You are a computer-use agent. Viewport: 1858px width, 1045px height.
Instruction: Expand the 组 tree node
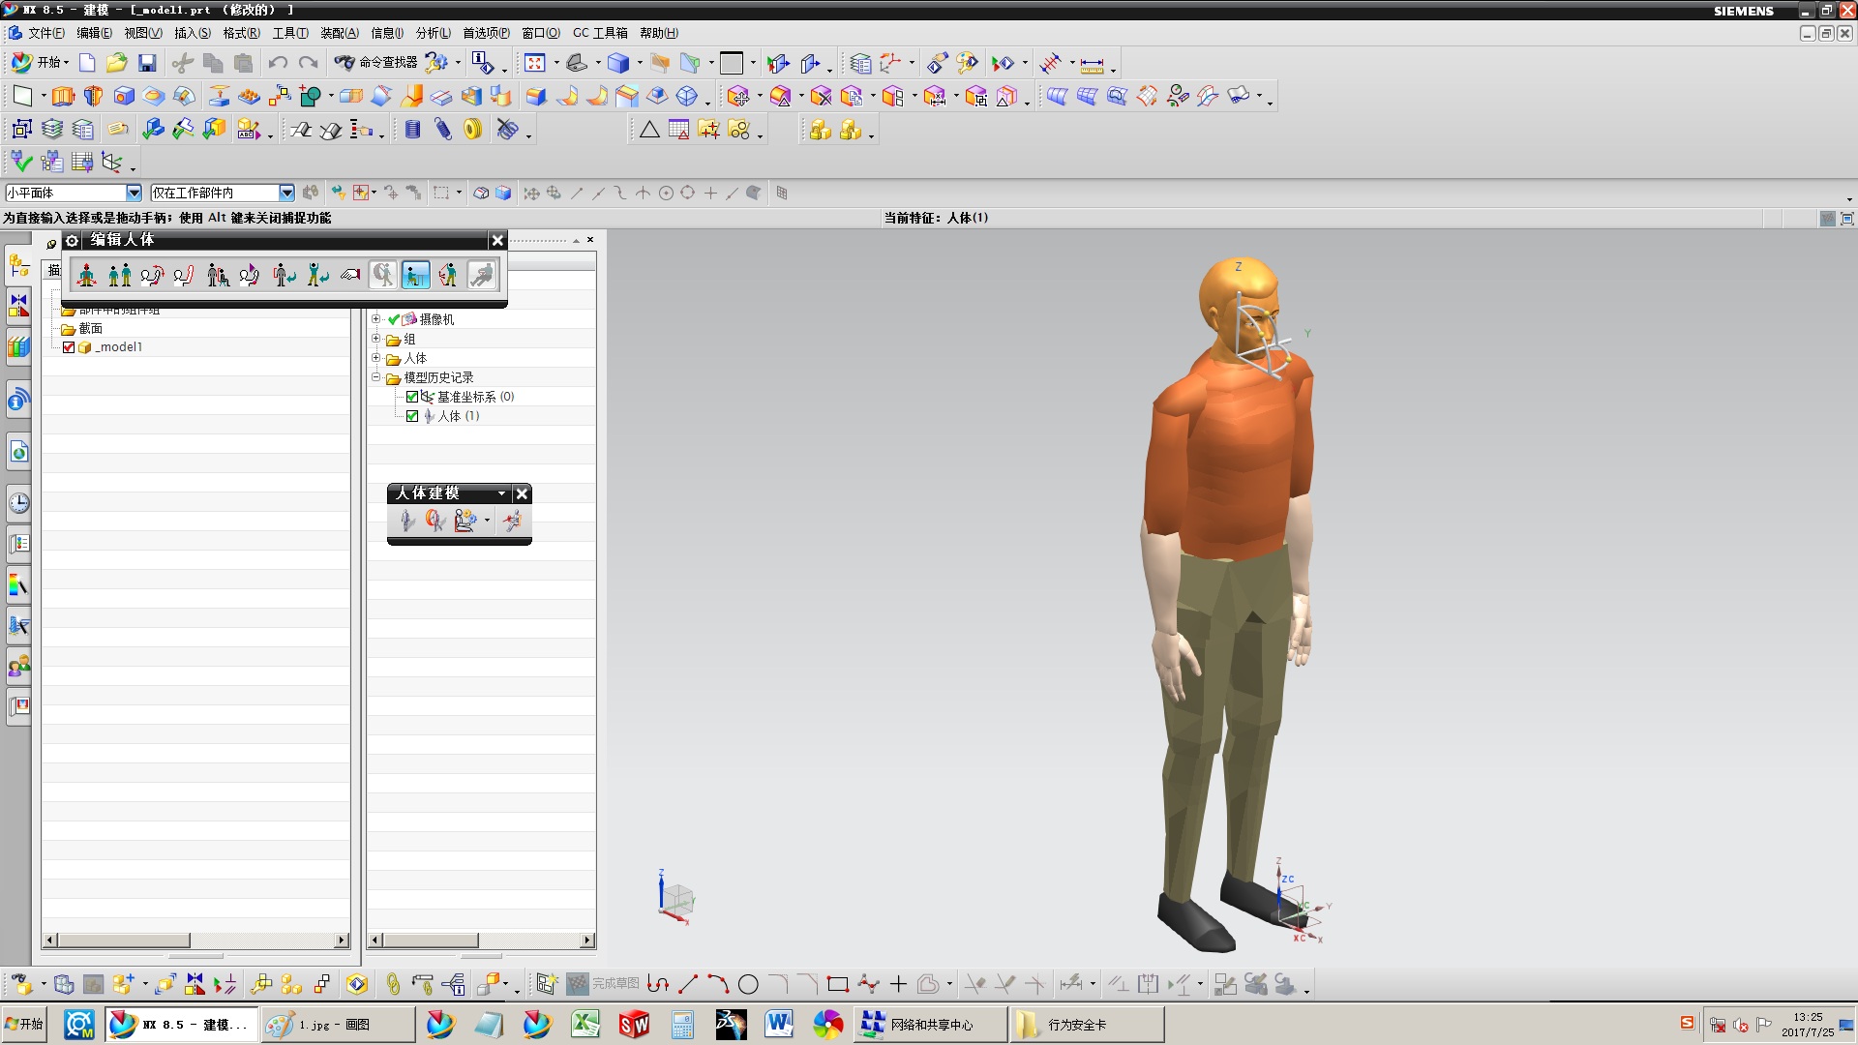tap(376, 339)
